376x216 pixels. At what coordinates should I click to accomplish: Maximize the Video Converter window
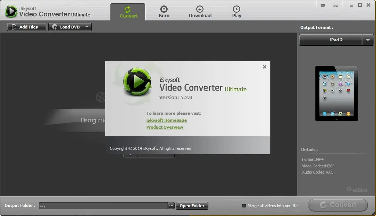tap(360, 5)
